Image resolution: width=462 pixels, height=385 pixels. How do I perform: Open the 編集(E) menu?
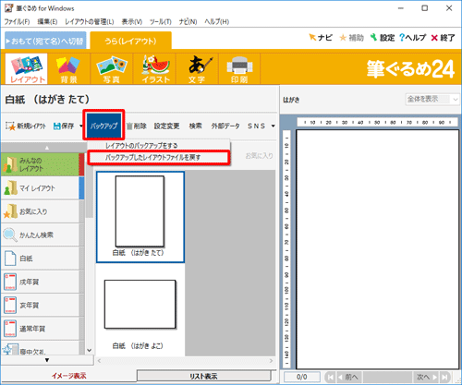click(x=47, y=22)
